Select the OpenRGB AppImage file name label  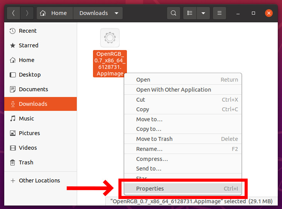[110, 64]
